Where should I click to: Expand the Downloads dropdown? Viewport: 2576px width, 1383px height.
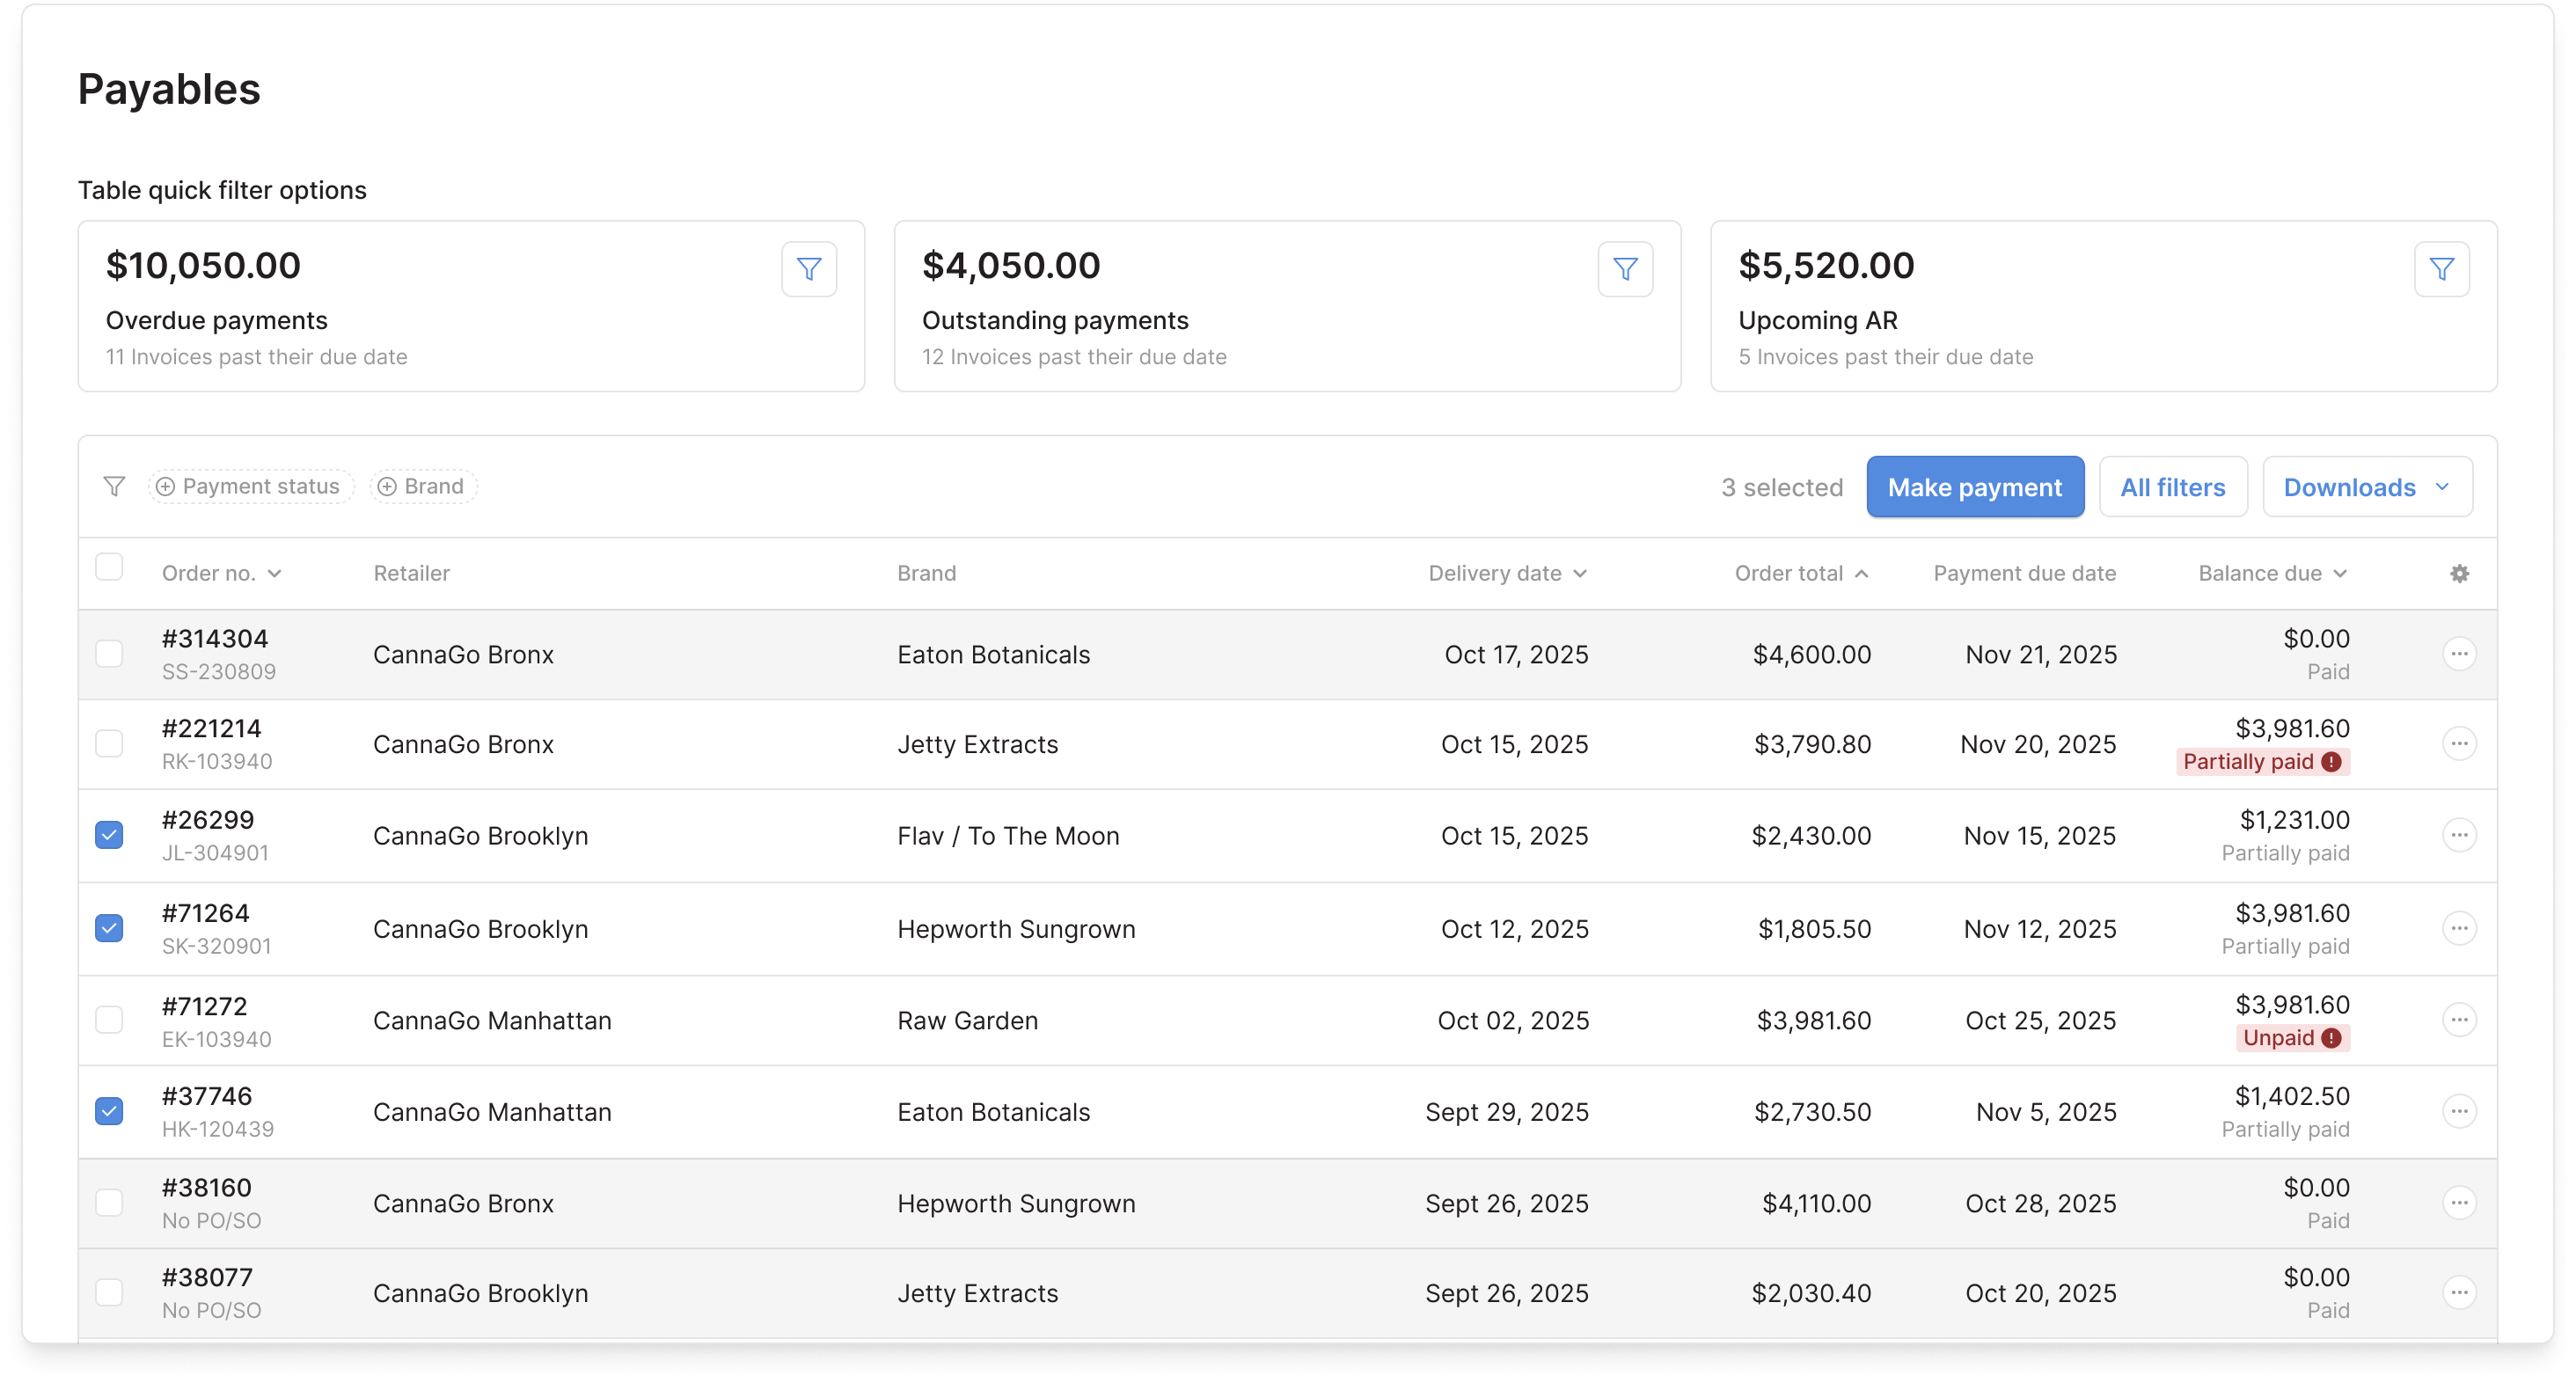click(2367, 487)
